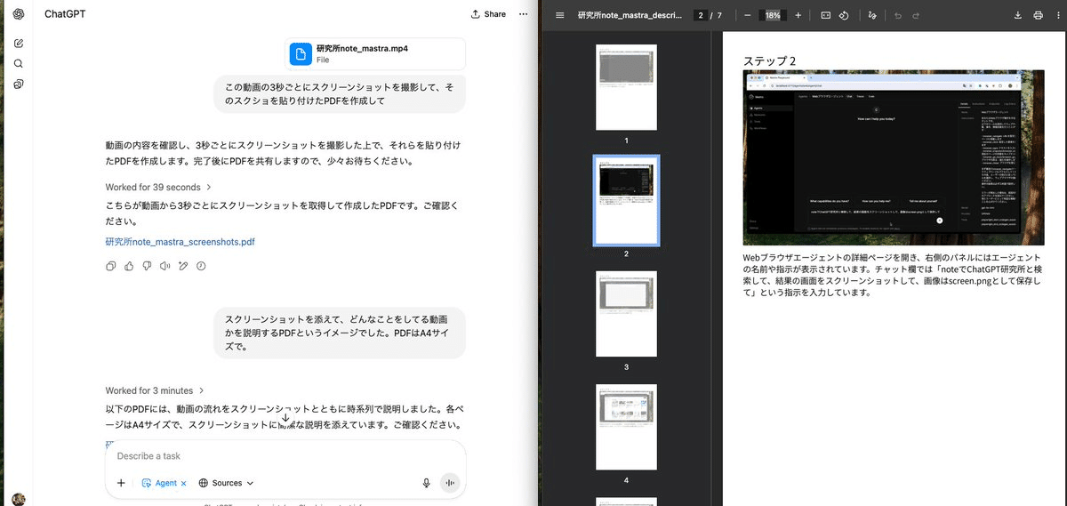Start dictation with microphone icon
Viewport: 1067px width, 506px height.
pos(427,483)
